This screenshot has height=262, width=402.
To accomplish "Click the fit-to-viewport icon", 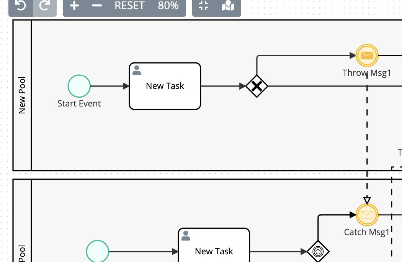I will 204,6.
